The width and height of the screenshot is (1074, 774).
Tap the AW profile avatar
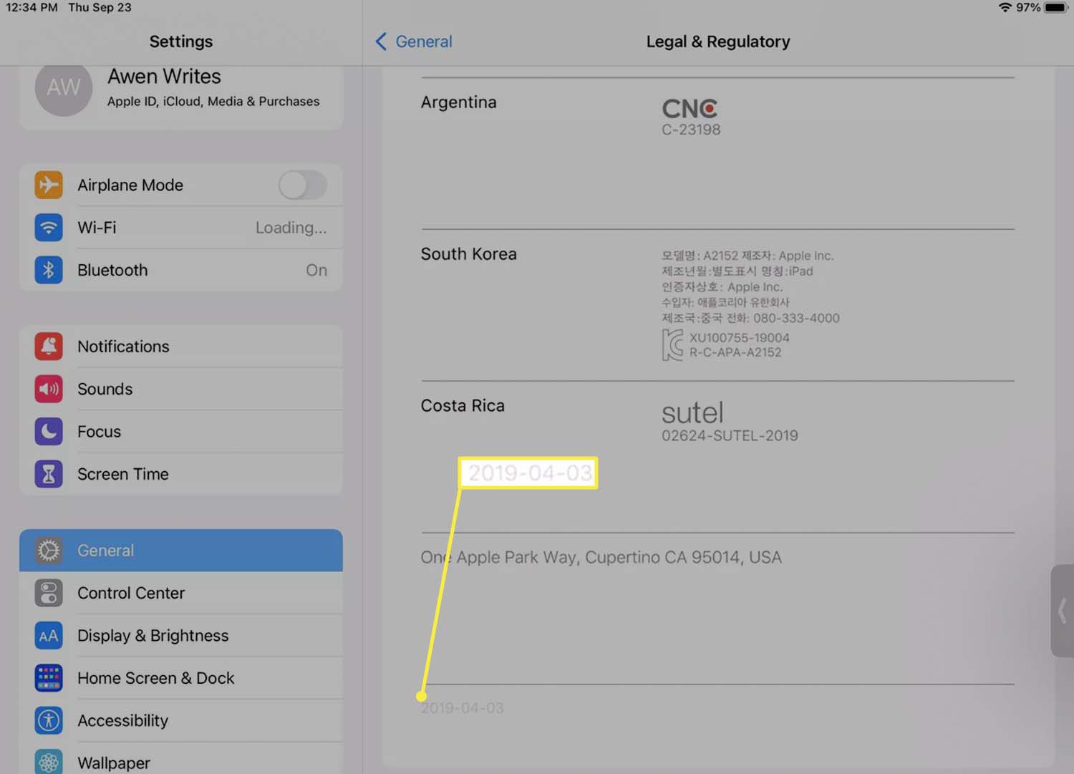[64, 88]
